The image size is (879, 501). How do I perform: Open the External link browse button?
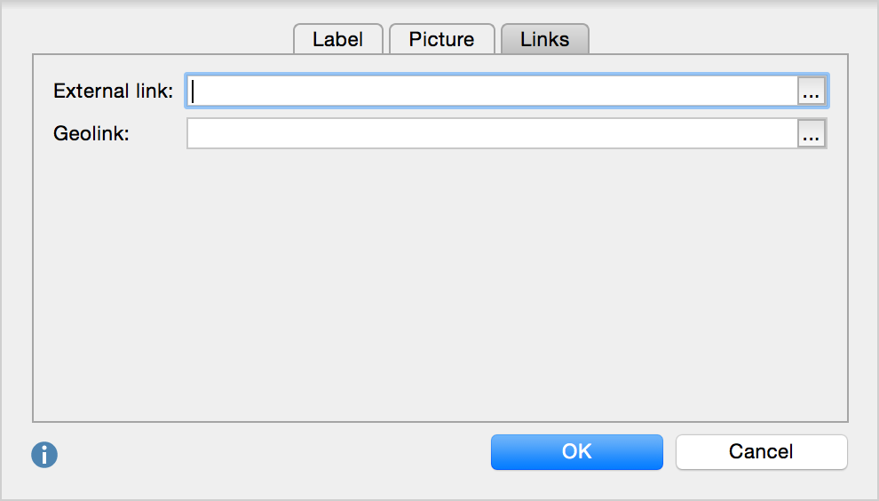point(812,91)
